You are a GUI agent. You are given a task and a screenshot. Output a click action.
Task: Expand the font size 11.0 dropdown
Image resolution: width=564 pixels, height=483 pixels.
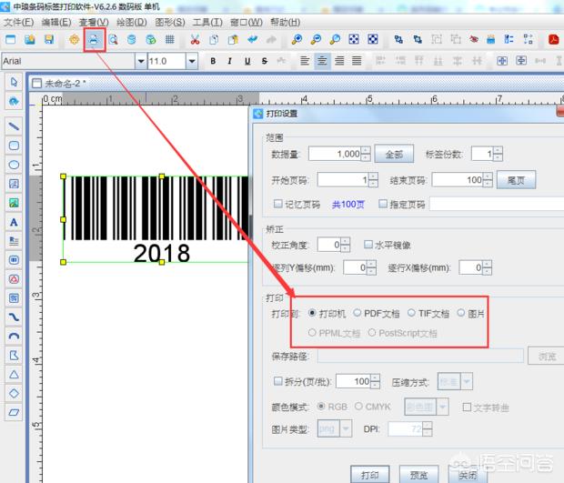click(192, 61)
